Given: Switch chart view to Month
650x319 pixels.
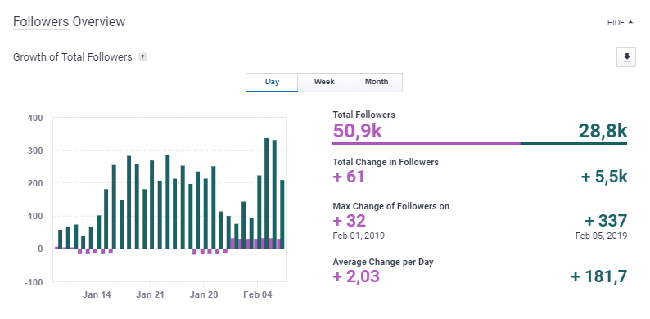Looking at the screenshot, I should tap(377, 82).
